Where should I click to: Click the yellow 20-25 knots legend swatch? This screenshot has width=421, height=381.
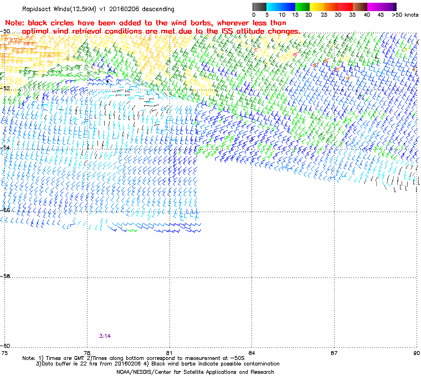coord(317,7)
